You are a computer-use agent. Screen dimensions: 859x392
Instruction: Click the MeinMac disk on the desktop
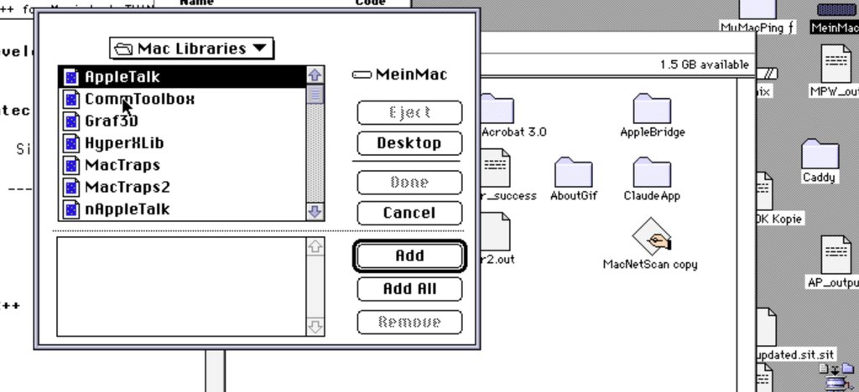click(838, 10)
